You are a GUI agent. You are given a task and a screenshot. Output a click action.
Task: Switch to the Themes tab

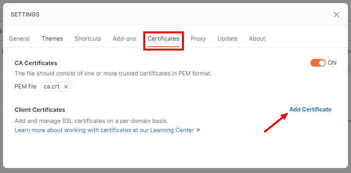[52, 39]
